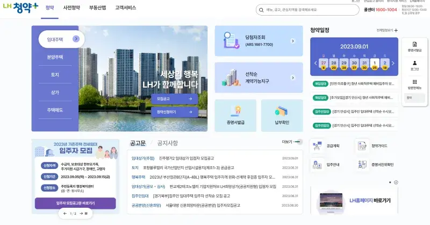
Task: Click the floating panel document icon
Action: tap(414, 45)
